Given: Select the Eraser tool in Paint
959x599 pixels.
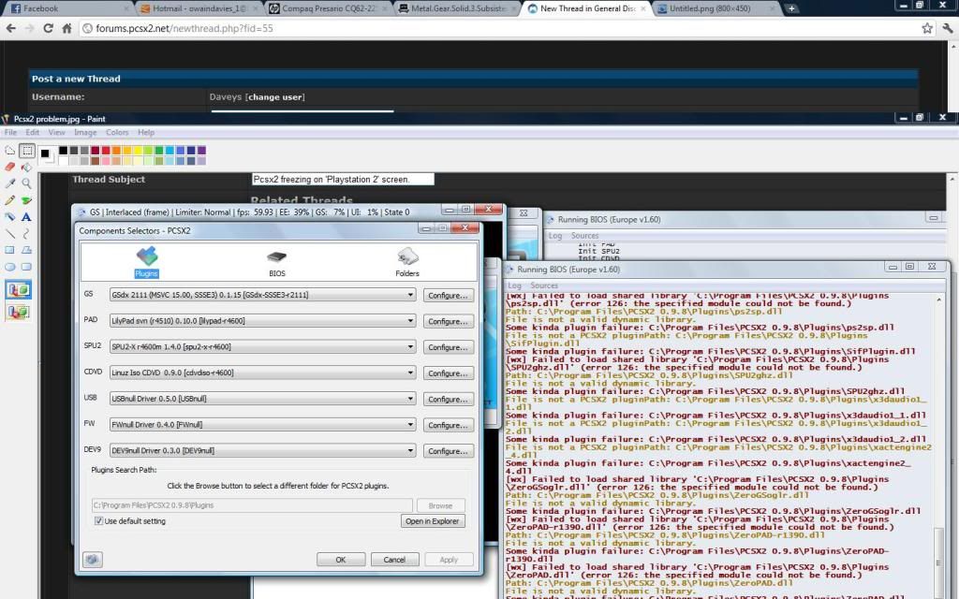Looking at the screenshot, I should pyautogui.click(x=9, y=167).
